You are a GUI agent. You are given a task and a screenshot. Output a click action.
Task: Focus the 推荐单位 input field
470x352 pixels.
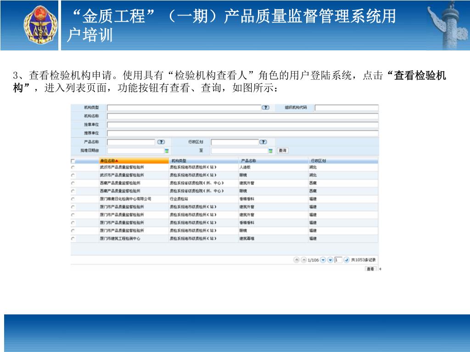point(243,133)
